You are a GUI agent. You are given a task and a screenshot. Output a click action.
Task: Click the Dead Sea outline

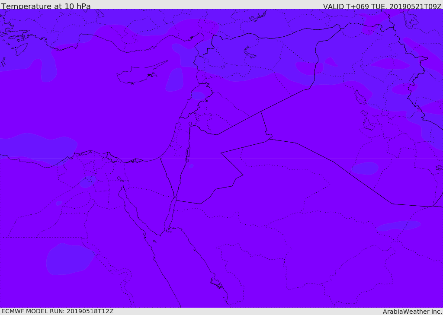click(x=188, y=154)
